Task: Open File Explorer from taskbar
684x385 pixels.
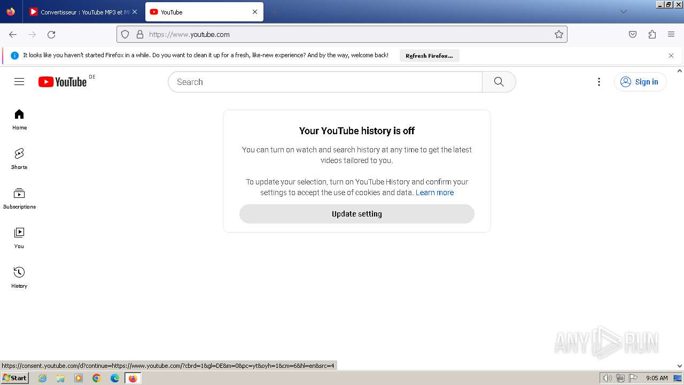Action: click(x=60, y=378)
